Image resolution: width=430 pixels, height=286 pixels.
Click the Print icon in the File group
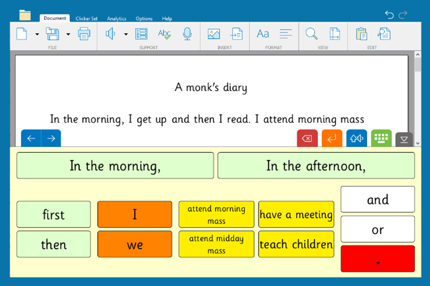click(84, 34)
